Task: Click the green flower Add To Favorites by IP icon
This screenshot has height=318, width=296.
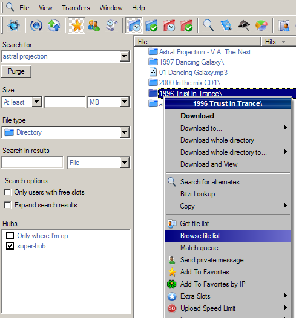Action: click(172, 284)
